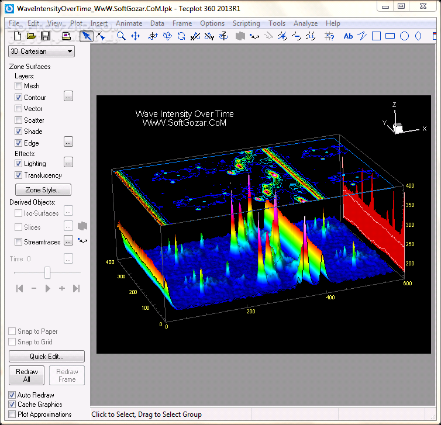
Task: Check Snap to Paper
Action: tap(12, 331)
